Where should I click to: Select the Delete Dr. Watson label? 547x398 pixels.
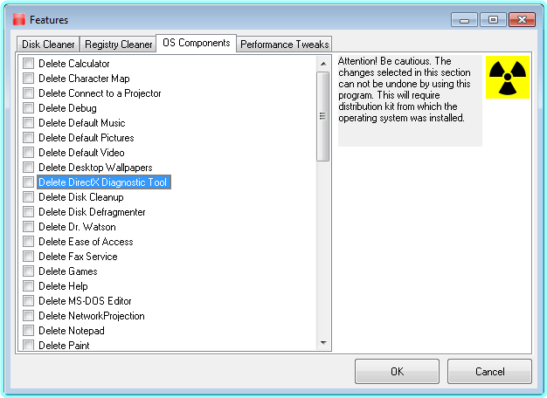coord(77,227)
